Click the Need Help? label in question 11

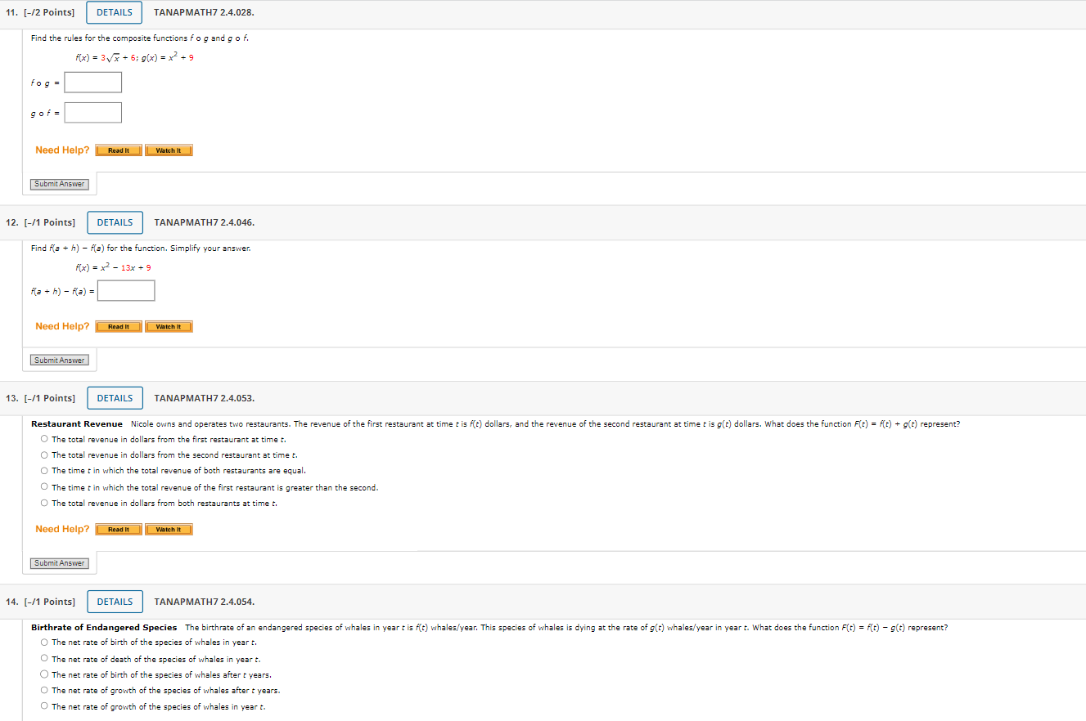[x=62, y=150]
